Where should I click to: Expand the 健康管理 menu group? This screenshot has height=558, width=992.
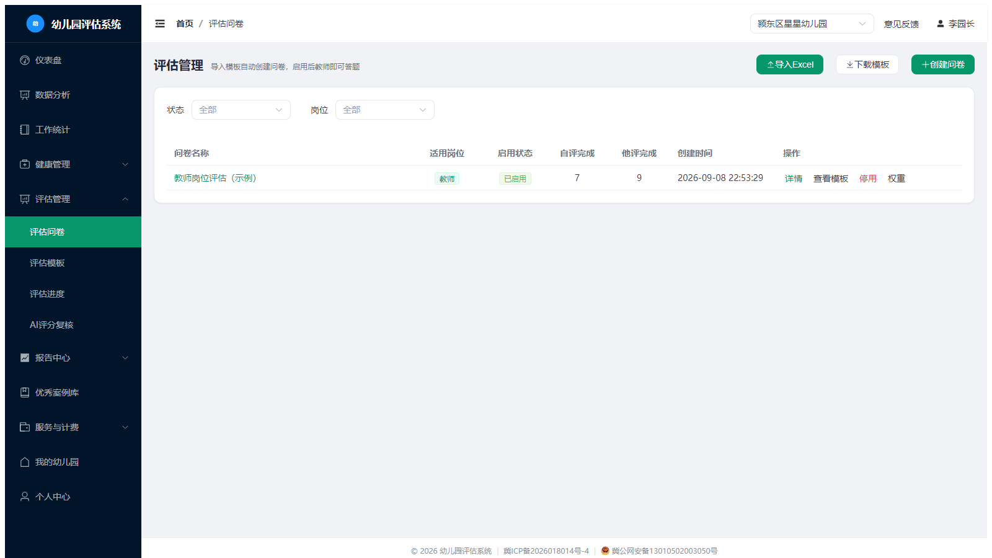pyautogui.click(x=73, y=164)
